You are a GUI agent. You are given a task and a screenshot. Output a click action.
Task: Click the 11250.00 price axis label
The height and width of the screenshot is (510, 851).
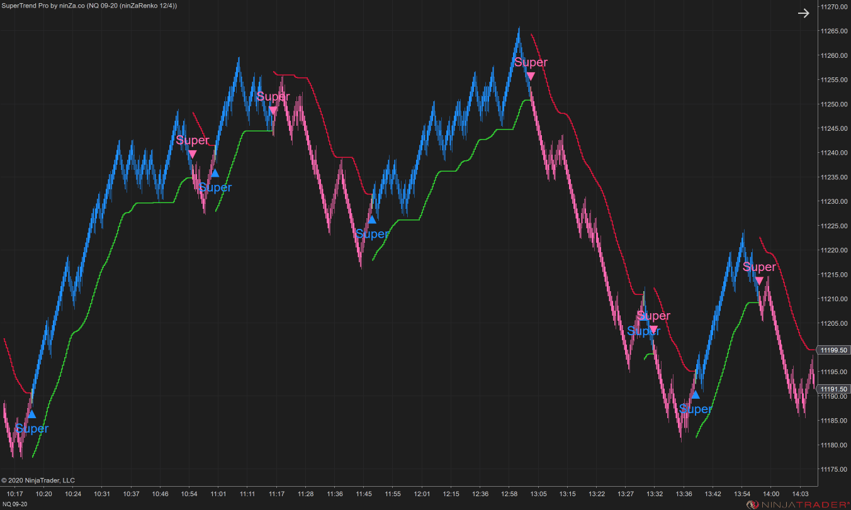point(835,104)
